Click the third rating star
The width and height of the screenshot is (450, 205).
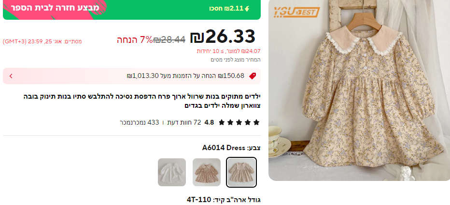[x=239, y=123]
